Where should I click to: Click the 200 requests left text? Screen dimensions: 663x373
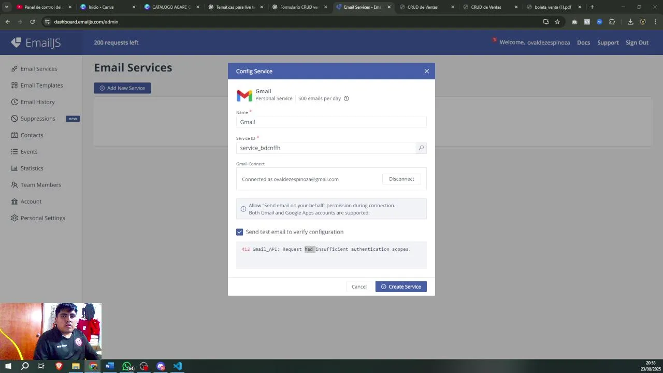coord(116,42)
